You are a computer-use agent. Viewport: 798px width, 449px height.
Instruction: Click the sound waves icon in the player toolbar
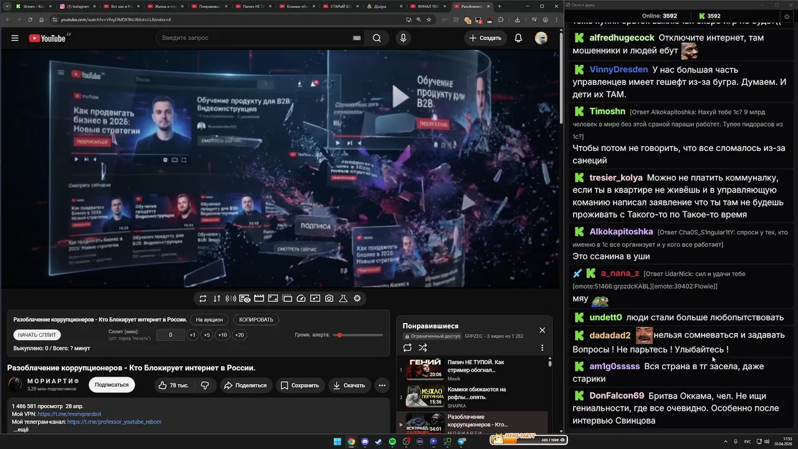click(x=231, y=299)
